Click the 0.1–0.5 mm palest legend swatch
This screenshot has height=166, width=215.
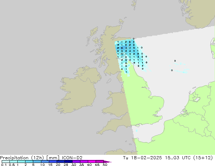tap(6, 162)
